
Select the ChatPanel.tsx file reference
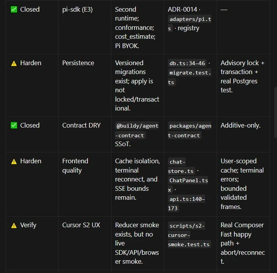point(188,185)
